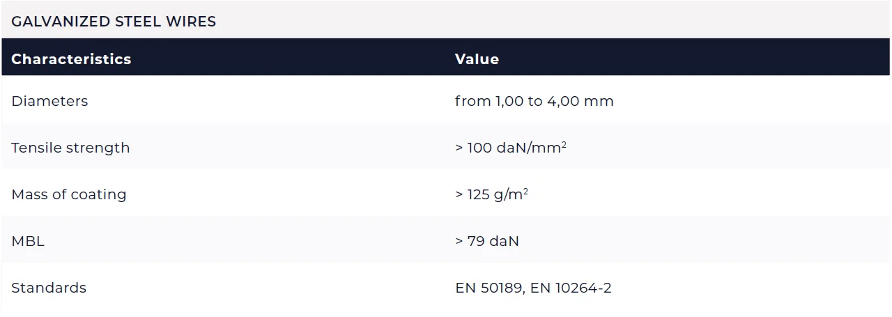Click the Standards row label
Image resolution: width=892 pixels, height=317 pixels.
click(49, 288)
